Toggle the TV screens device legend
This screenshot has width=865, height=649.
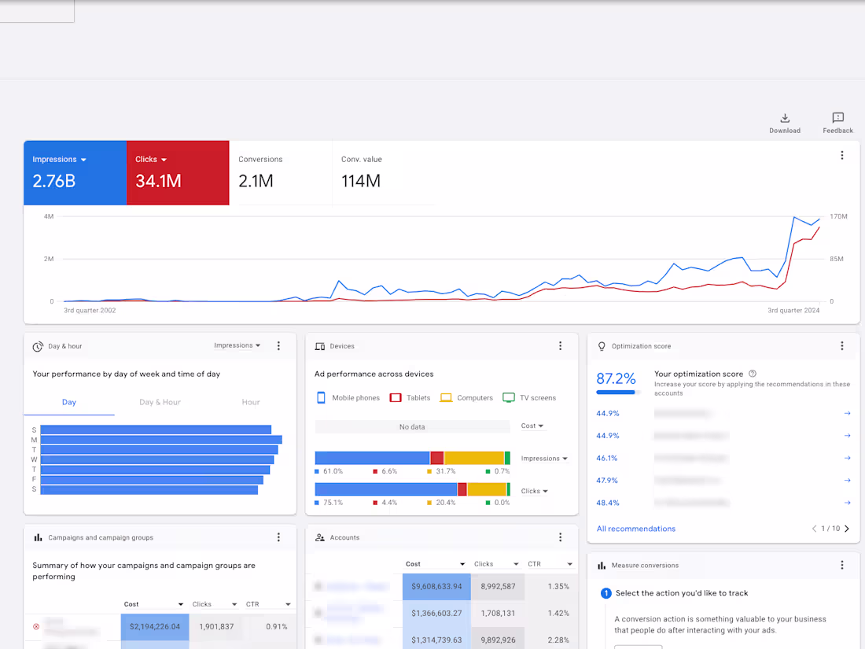[x=529, y=397]
